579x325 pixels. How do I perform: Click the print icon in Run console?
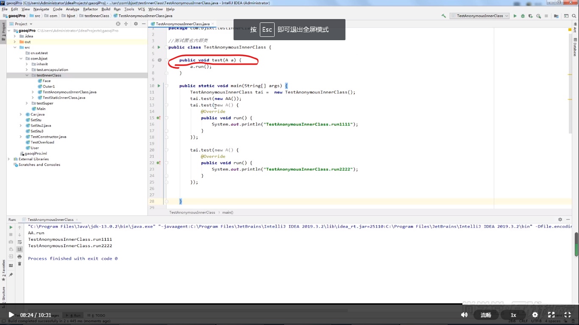[x=19, y=256]
